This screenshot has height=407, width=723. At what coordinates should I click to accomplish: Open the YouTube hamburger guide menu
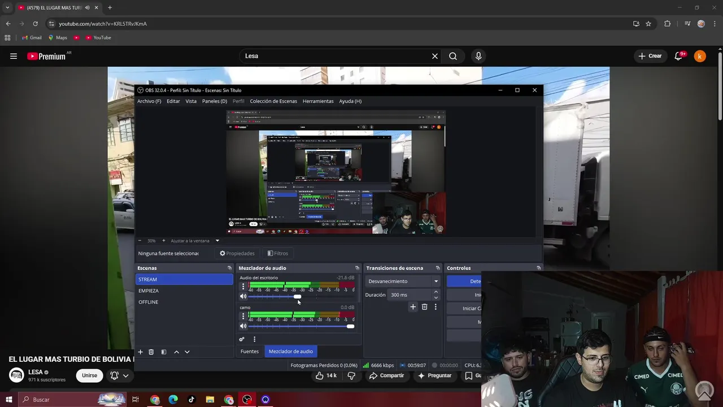click(x=14, y=56)
